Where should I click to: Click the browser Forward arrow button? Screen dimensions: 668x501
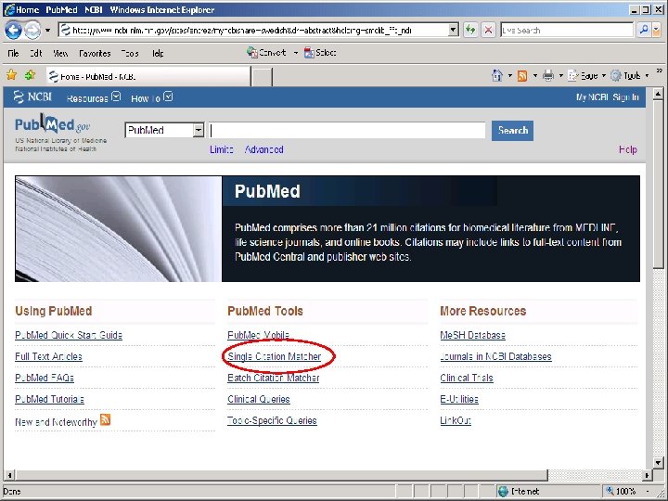32,31
